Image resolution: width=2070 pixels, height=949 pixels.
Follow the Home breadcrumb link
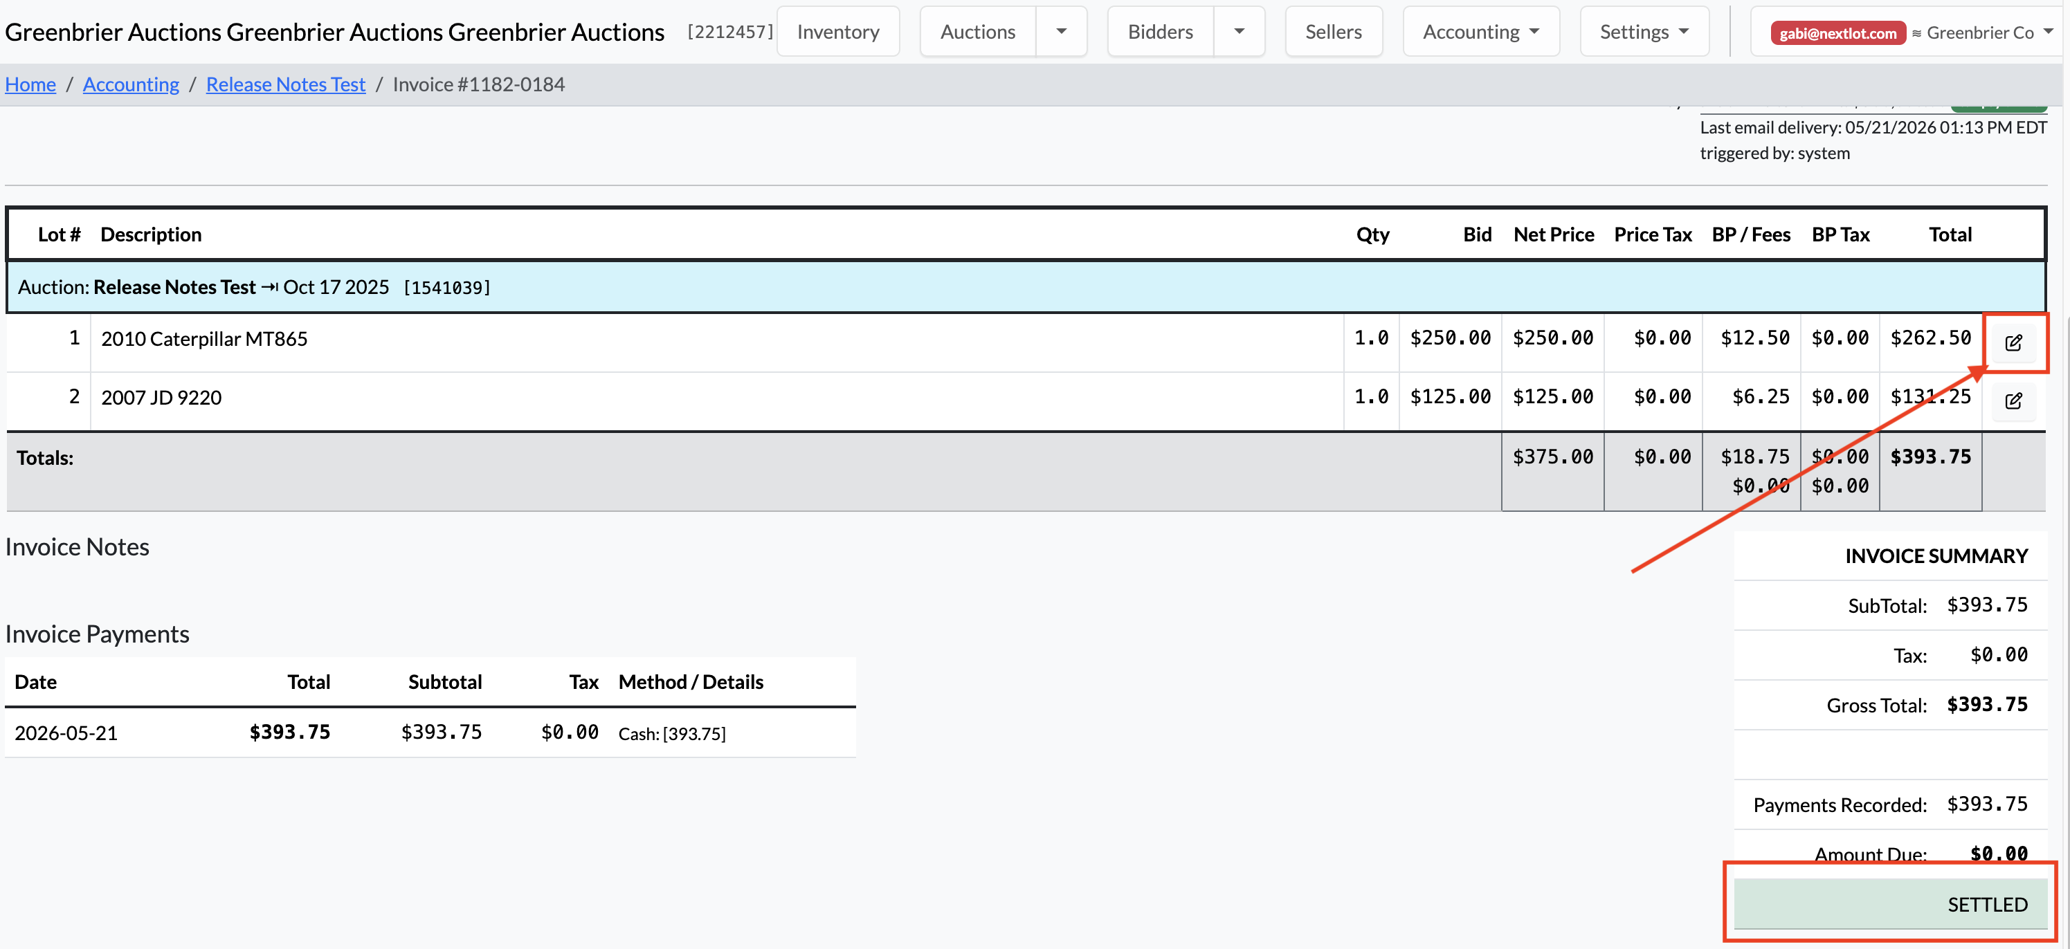pos(30,84)
